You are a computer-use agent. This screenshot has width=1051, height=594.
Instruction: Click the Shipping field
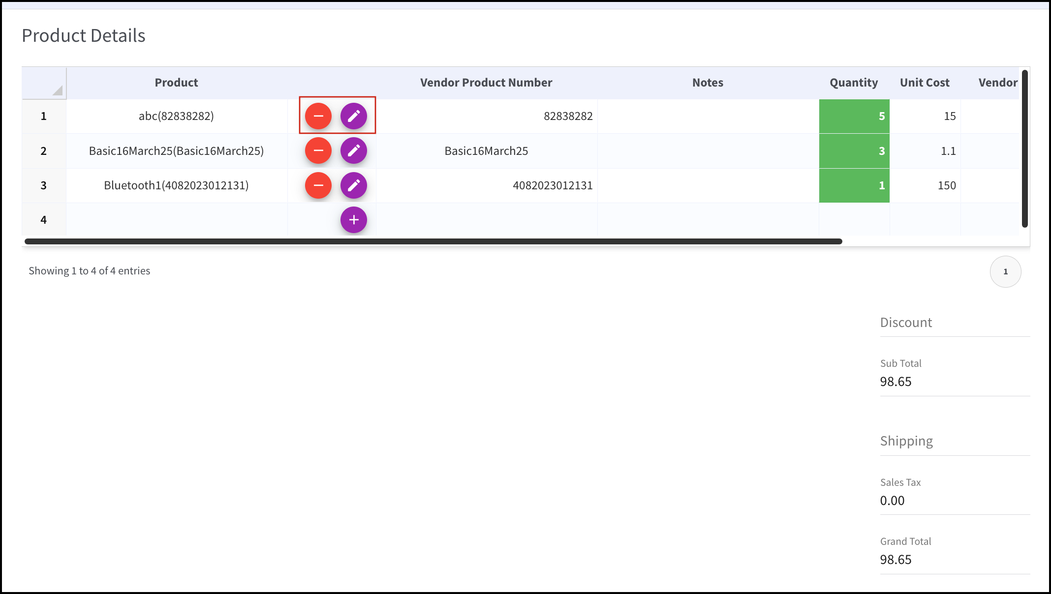pos(955,441)
